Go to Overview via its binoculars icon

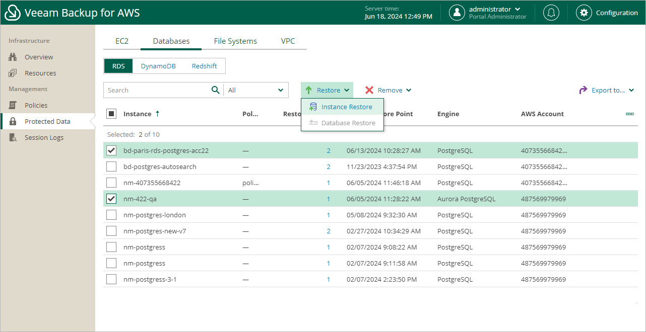click(13, 57)
